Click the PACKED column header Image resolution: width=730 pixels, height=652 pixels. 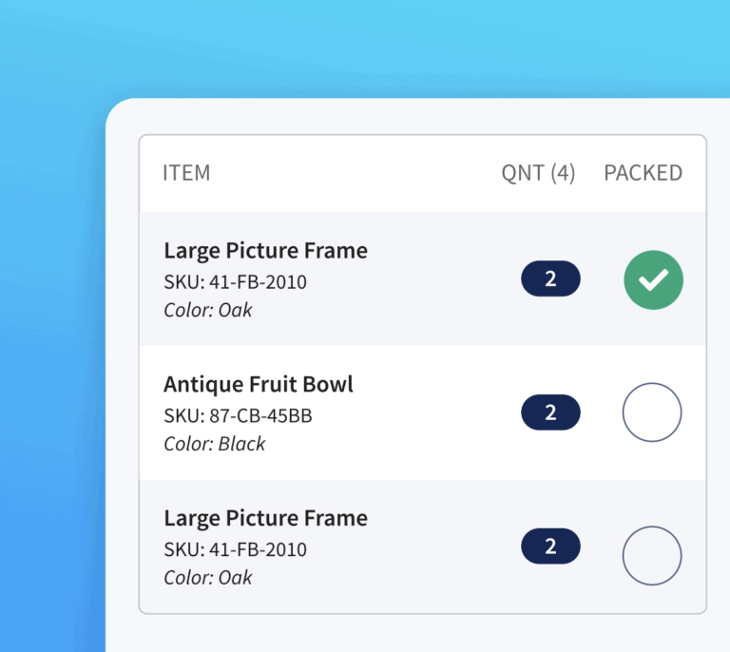pyautogui.click(x=643, y=173)
